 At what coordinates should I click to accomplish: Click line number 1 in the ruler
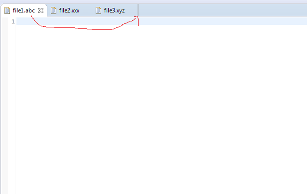[x=13, y=21]
